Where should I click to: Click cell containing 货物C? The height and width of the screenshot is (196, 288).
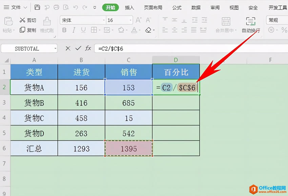(34, 118)
